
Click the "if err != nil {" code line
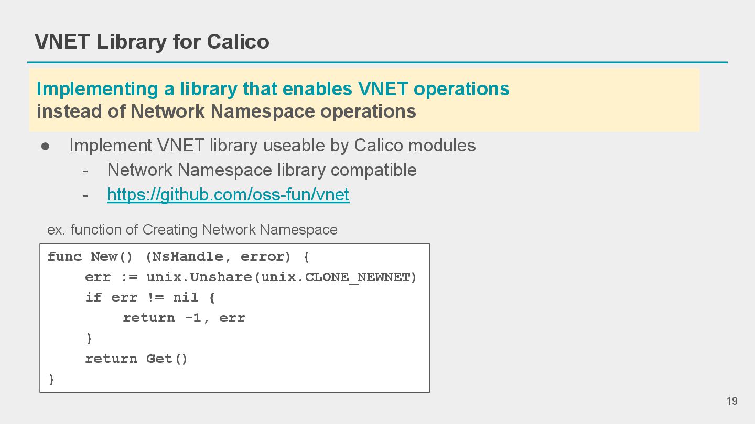point(150,297)
